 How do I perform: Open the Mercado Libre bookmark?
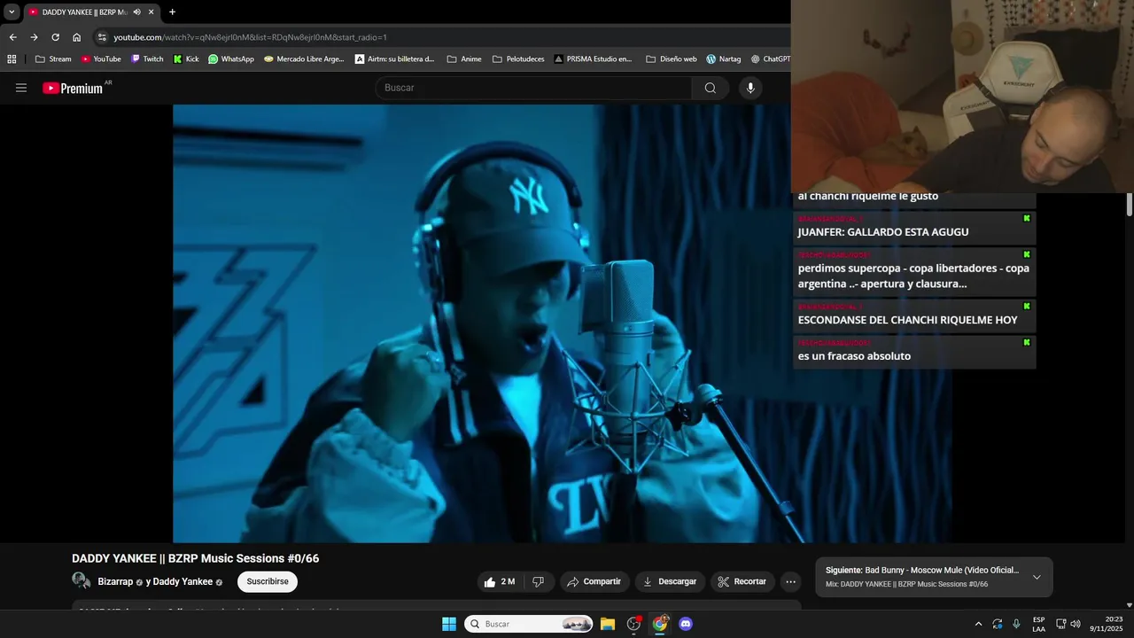[x=304, y=59]
